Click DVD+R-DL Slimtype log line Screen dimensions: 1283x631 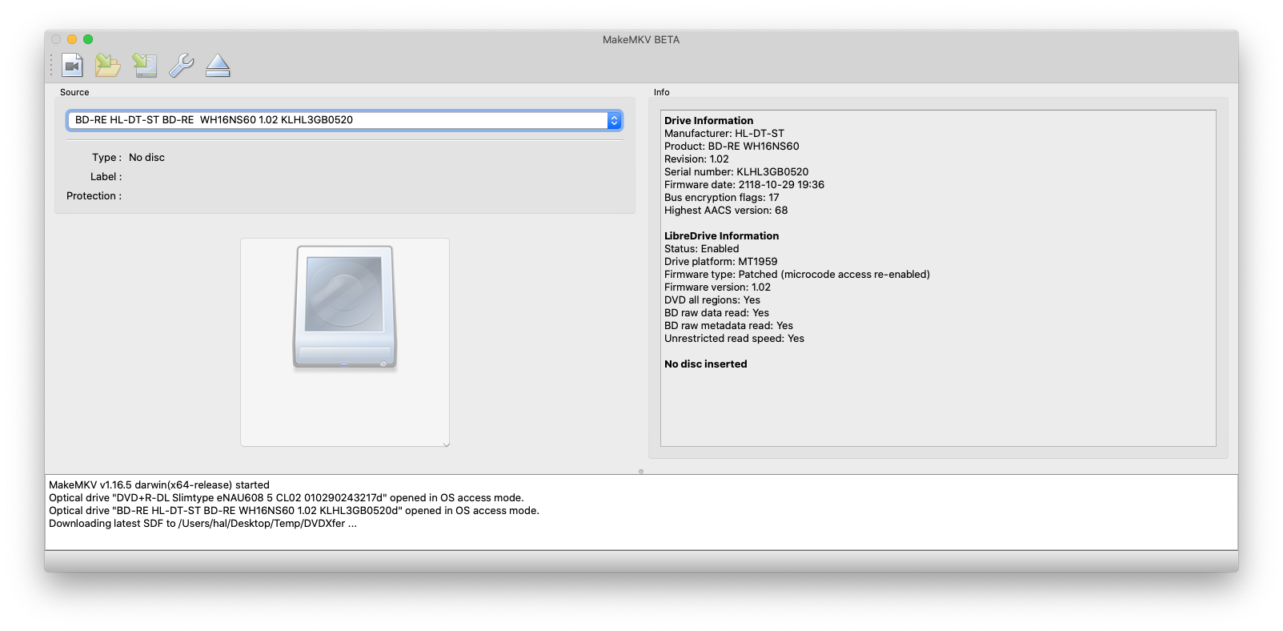287,498
